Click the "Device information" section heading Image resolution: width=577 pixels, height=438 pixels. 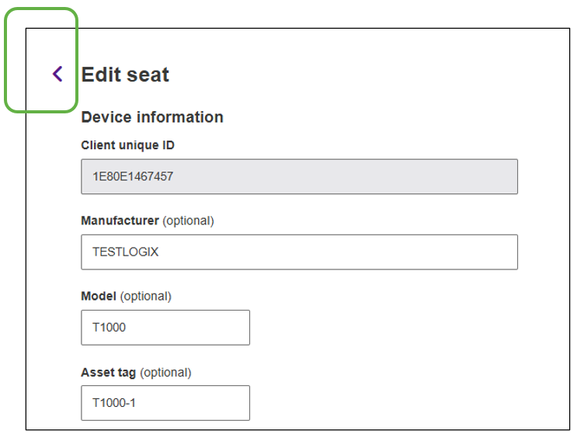click(152, 117)
